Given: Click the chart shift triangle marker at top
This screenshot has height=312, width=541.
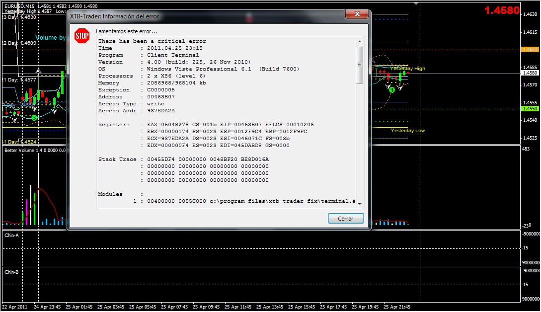Looking at the screenshot, I should 416,3.
